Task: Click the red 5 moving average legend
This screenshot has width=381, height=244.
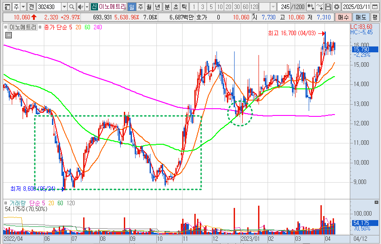Action: pos(71,27)
